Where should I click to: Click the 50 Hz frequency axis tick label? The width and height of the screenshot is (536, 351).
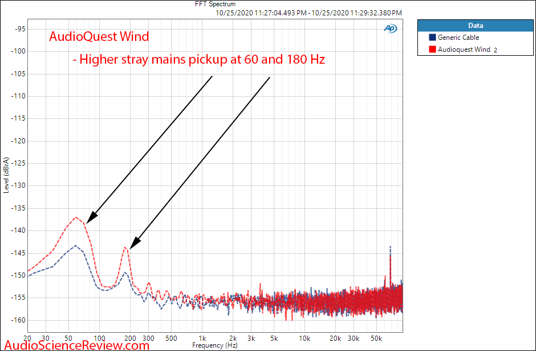tap(68, 338)
